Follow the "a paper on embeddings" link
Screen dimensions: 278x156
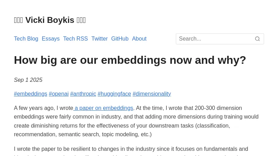[104, 108]
